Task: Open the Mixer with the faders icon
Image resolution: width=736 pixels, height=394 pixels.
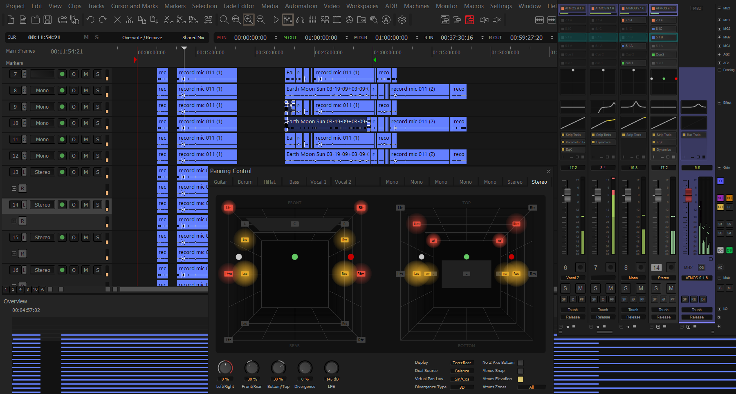Action: (x=288, y=20)
